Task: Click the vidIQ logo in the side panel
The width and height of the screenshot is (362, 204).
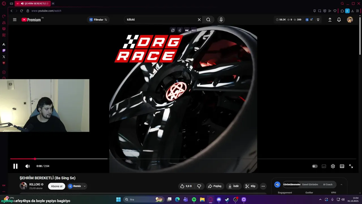Action: [277, 184]
